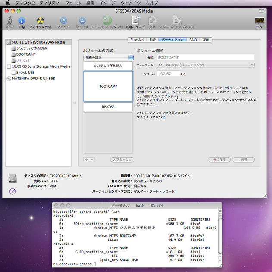The image size is (272, 272).
Task: Click the minus remove partition button
Action: [x=92, y=160]
